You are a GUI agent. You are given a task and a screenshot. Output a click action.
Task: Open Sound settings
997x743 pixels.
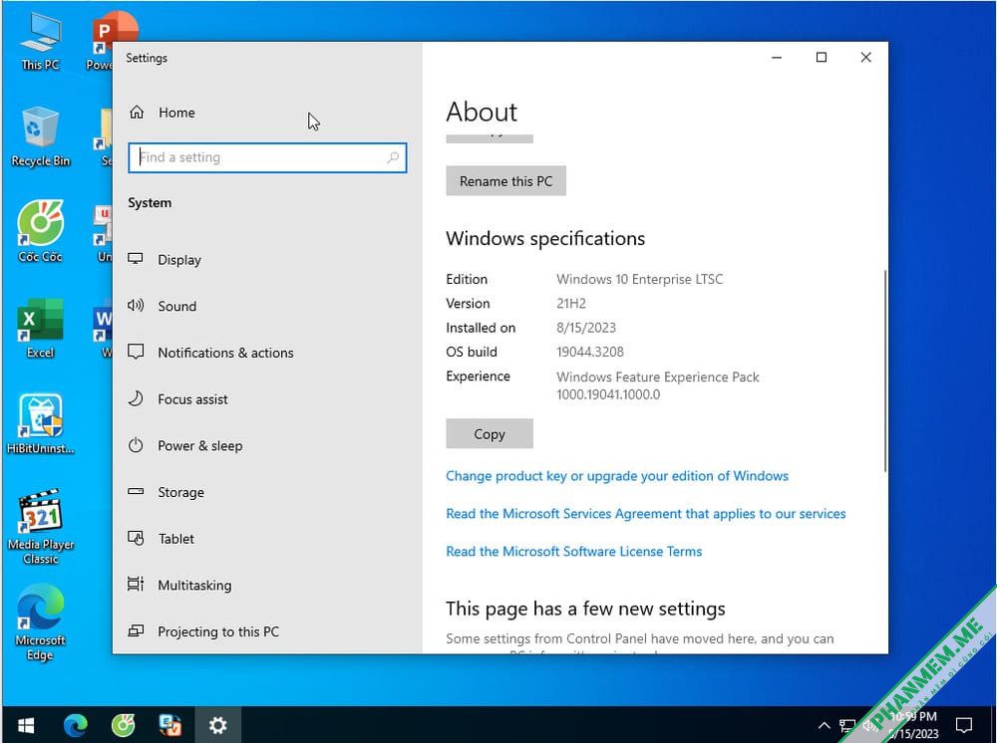(x=267, y=306)
